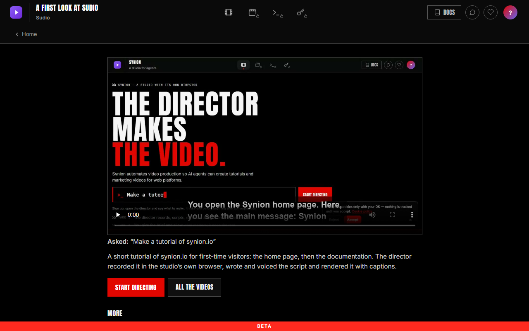Image resolution: width=529 pixels, height=331 pixels.
Task: Select the 'Asked:' prompt line below the video
Action: tap(162, 241)
